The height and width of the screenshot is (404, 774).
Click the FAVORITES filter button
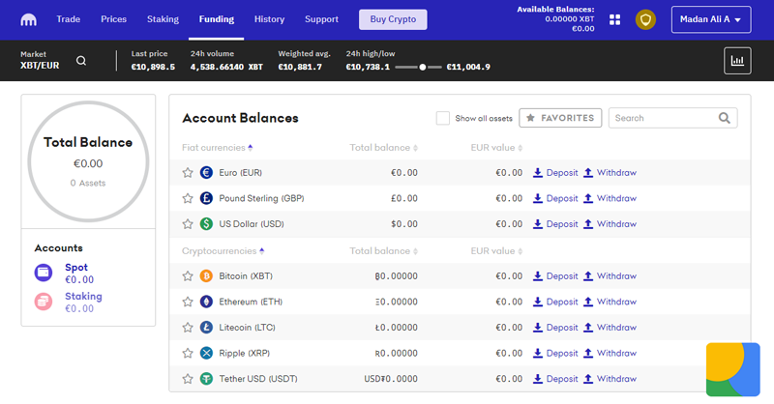tap(560, 118)
